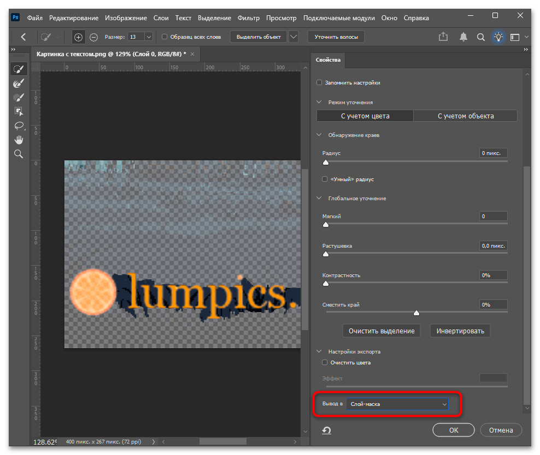
Task: Open the brush size Размер dropdown
Action: pyautogui.click(x=149, y=37)
